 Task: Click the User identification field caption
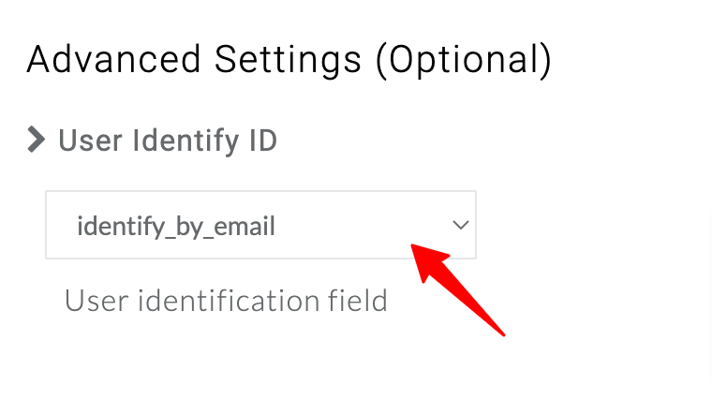pyautogui.click(x=226, y=301)
